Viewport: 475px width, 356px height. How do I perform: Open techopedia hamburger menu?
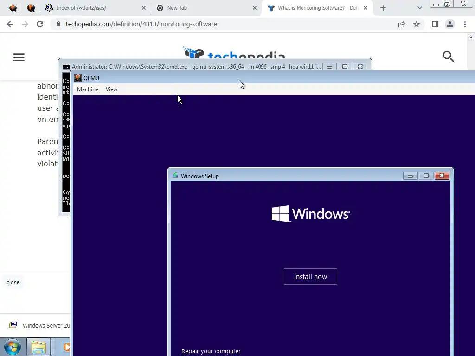[19, 57]
